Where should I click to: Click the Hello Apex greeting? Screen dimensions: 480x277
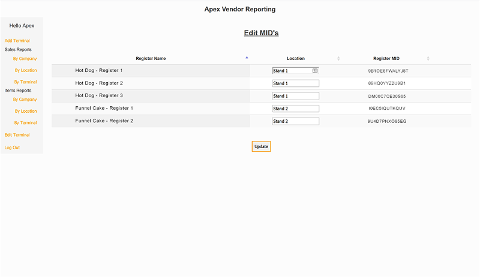[22, 26]
